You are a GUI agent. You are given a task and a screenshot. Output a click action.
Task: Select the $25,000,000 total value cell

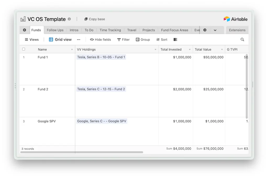(x=209, y=101)
